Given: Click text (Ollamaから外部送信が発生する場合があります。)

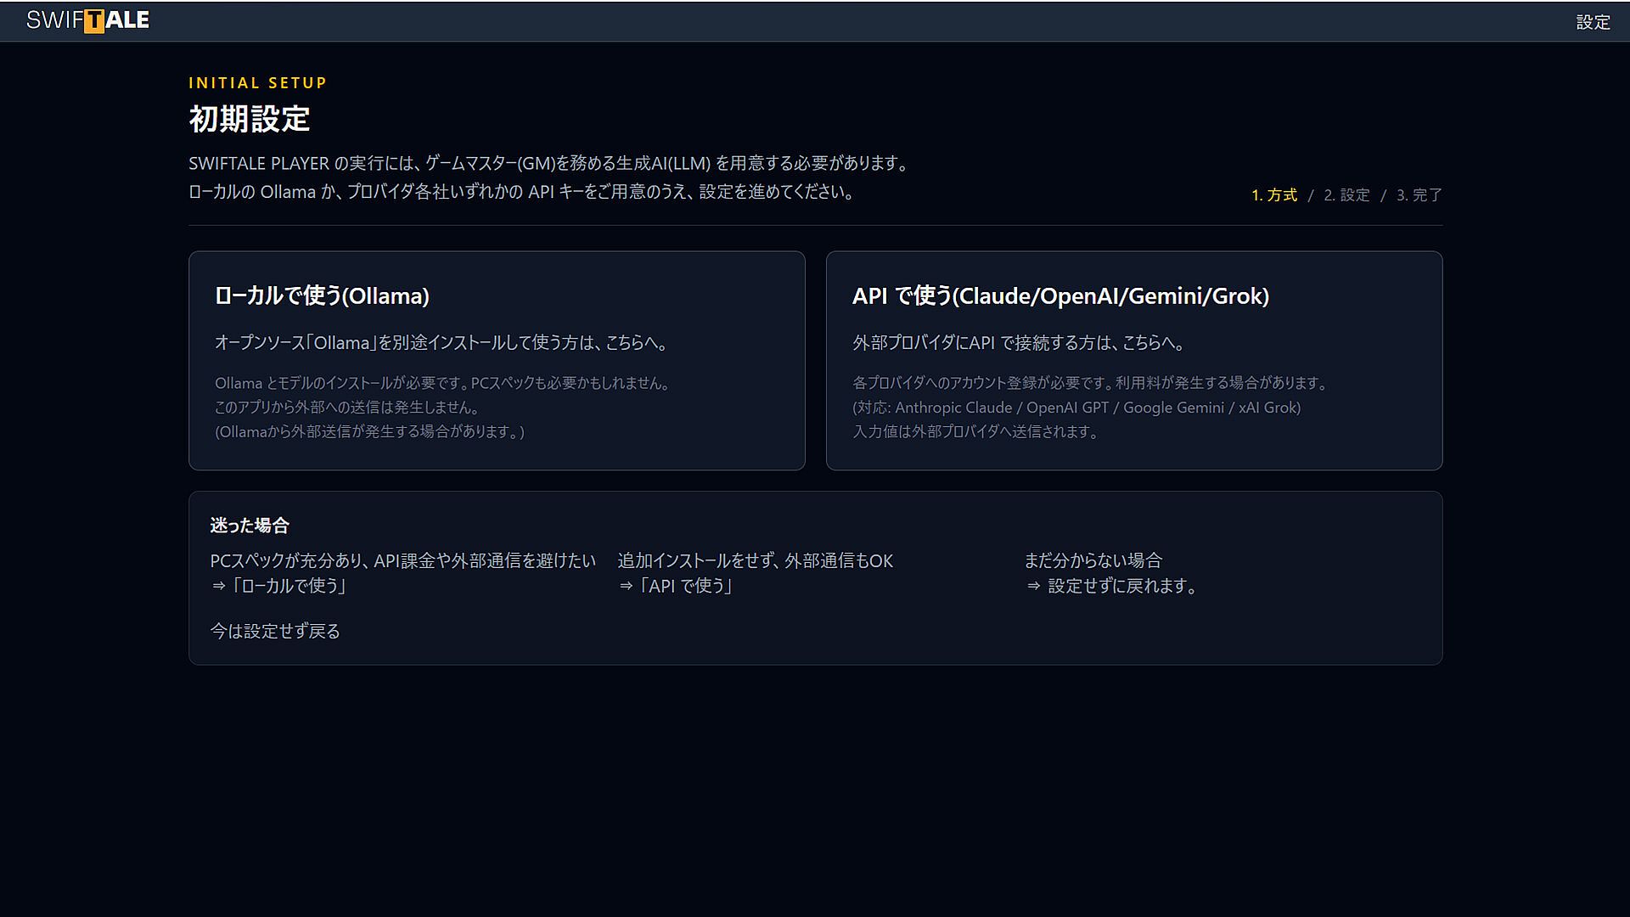Looking at the screenshot, I should click(370, 431).
